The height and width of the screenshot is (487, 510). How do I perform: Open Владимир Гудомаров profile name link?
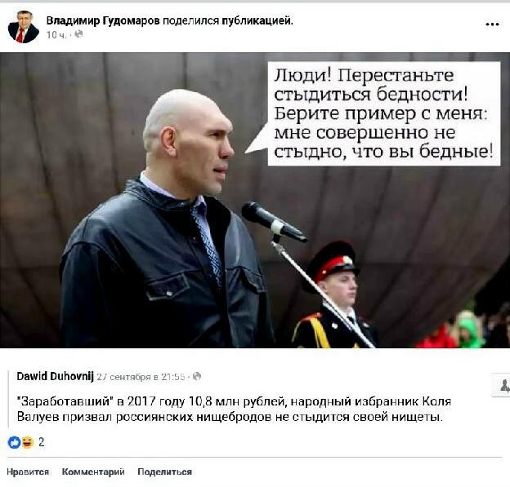point(103,20)
